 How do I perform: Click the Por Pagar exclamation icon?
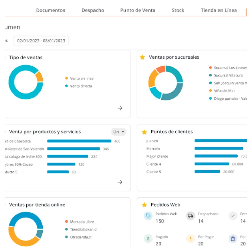pyautogui.click(x=191, y=239)
